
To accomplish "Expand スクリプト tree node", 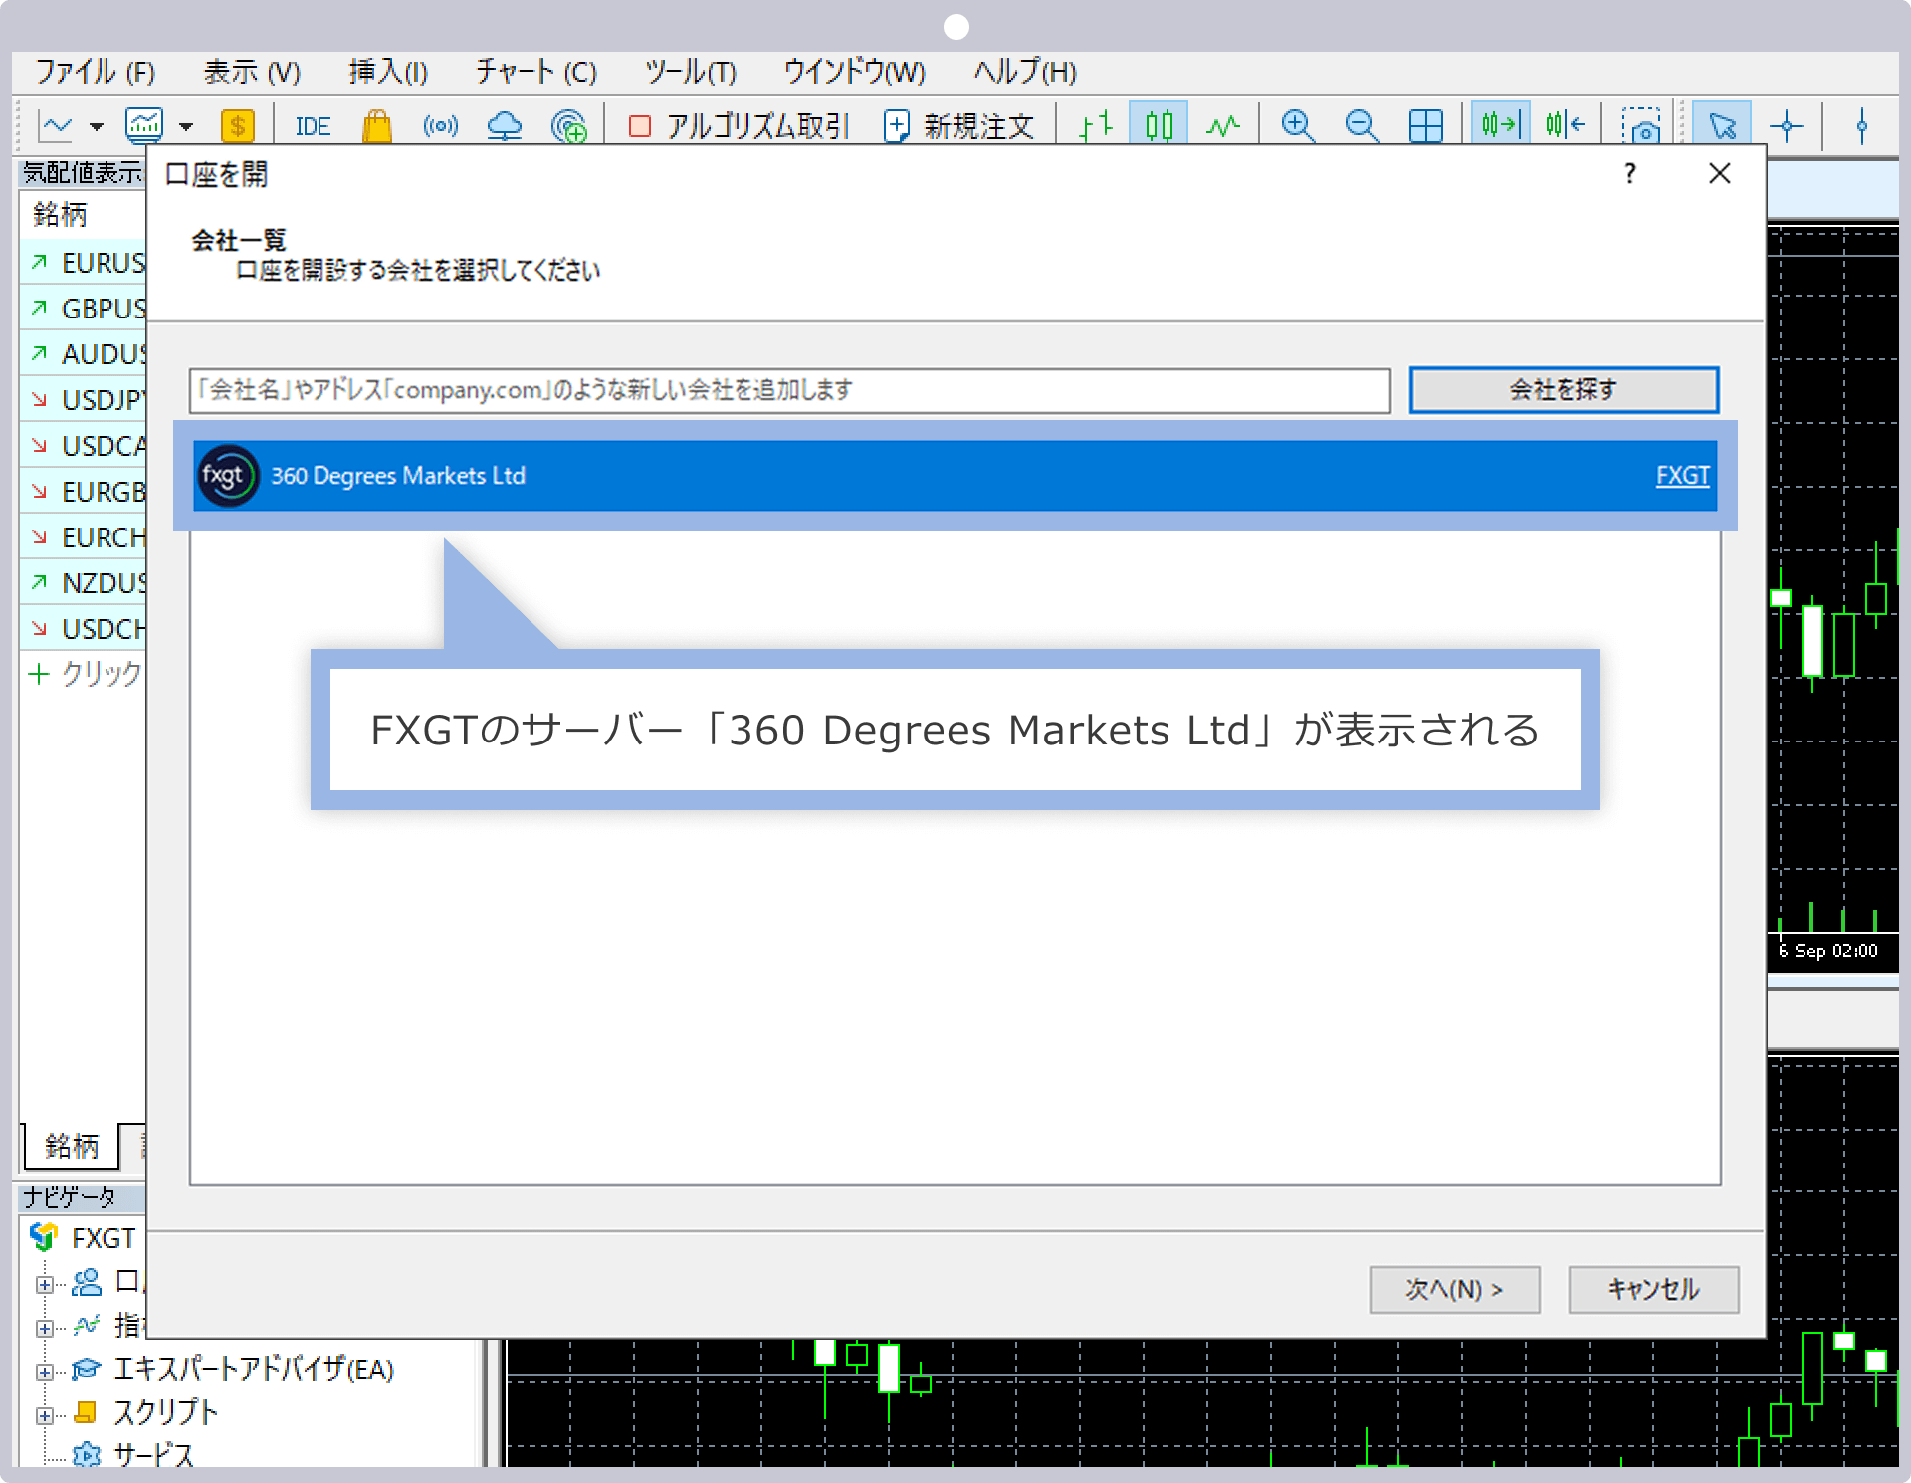I will [44, 1415].
